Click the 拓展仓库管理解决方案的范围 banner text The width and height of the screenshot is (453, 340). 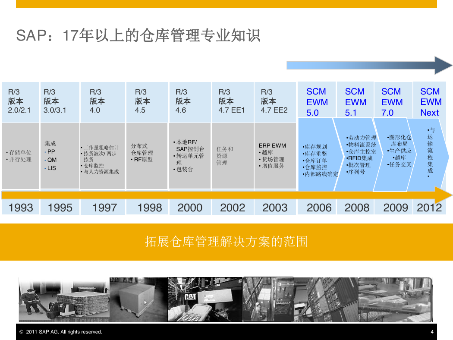(x=226, y=242)
